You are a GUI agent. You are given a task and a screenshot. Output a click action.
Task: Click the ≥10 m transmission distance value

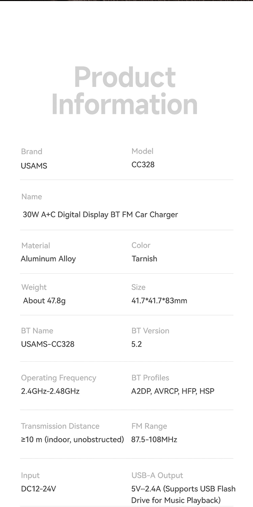pyautogui.click(x=73, y=440)
